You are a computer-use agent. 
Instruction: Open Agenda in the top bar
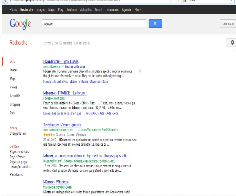pos(127,10)
